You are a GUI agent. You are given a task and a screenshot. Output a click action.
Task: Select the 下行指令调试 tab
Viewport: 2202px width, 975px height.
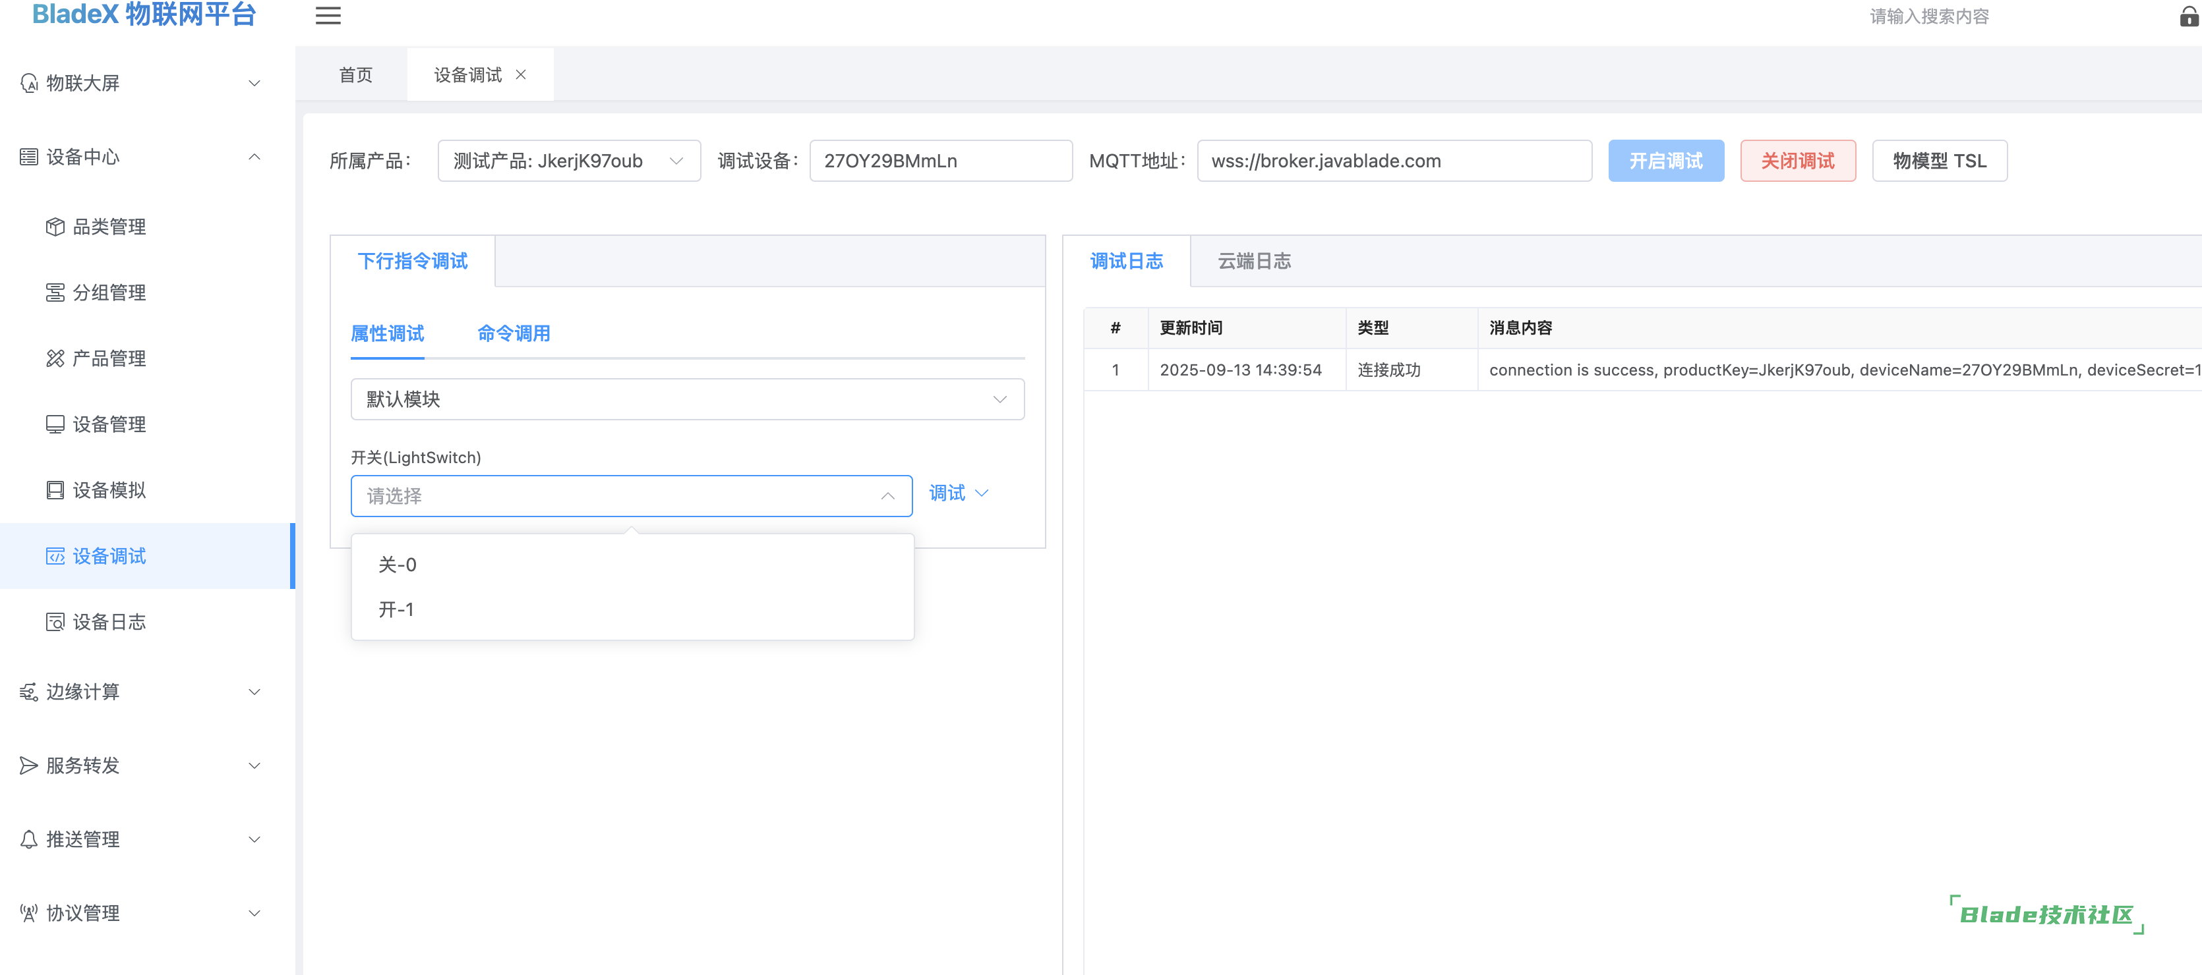413,261
